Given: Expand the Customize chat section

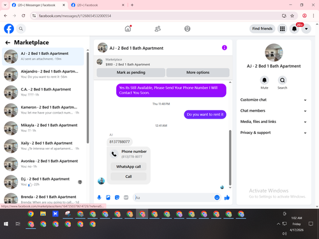Looking at the screenshot, I should pos(274,100).
